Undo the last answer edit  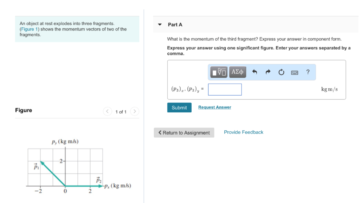click(254, 72)
